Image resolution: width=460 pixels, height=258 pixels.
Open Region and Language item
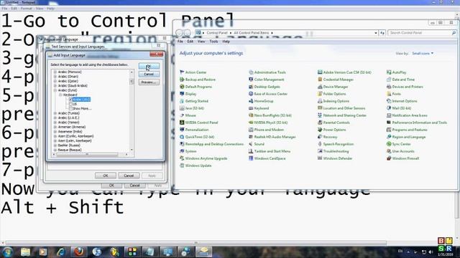point(406,137)
